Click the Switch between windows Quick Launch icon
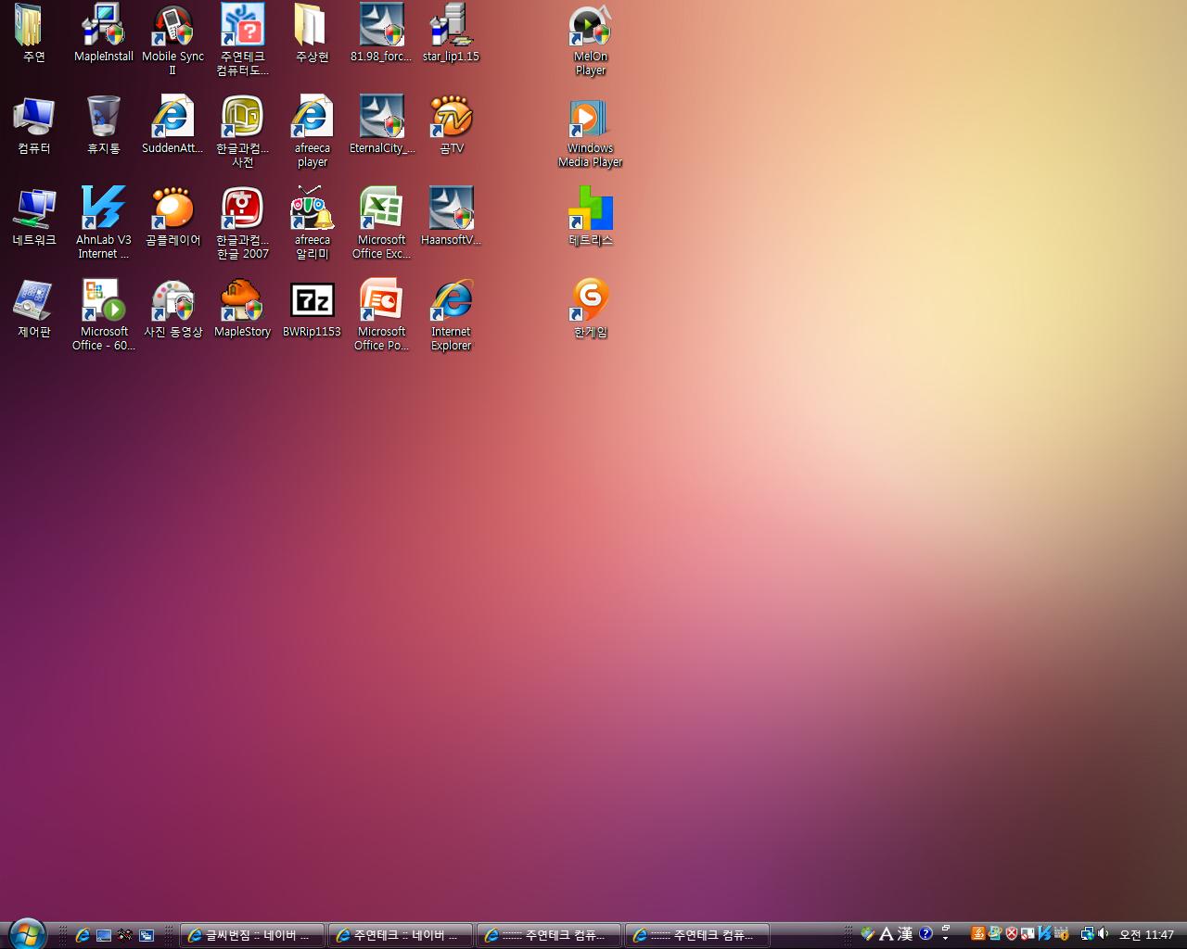Screen dimensions: 1187x949 pos(147,935)
